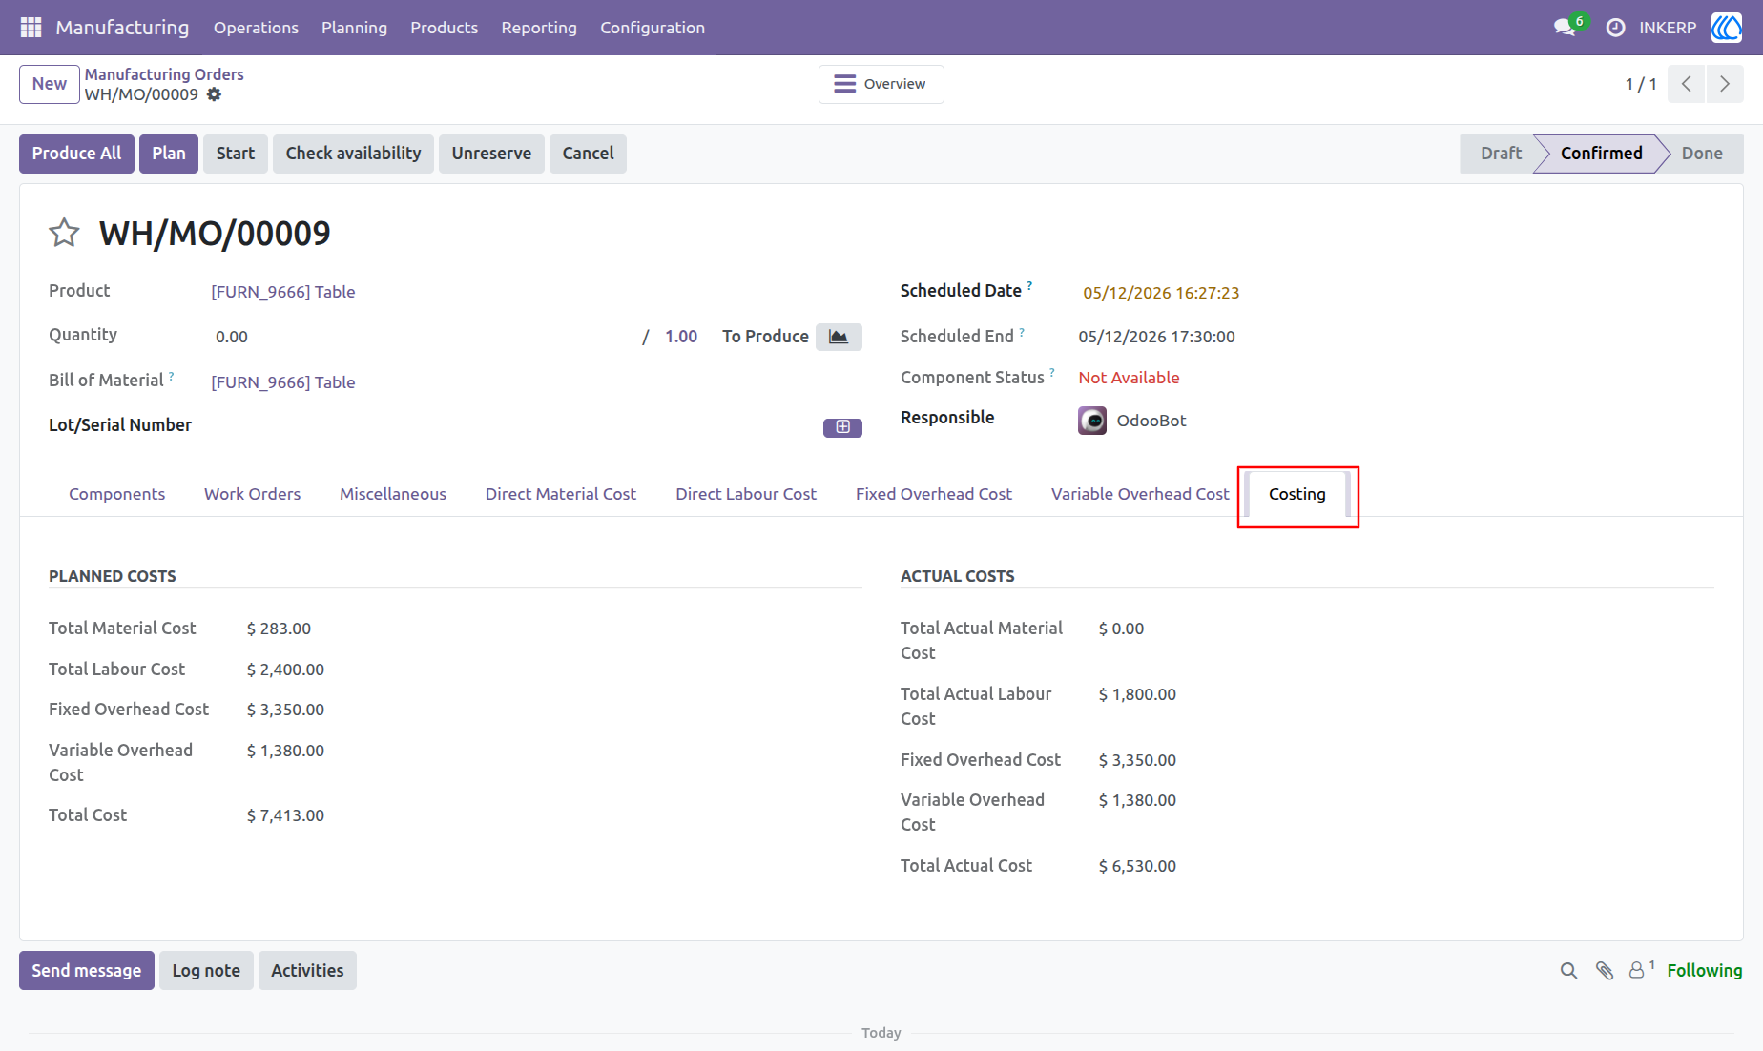Open the Planning menu
Screen dimensions: 1763x1051
354,28
